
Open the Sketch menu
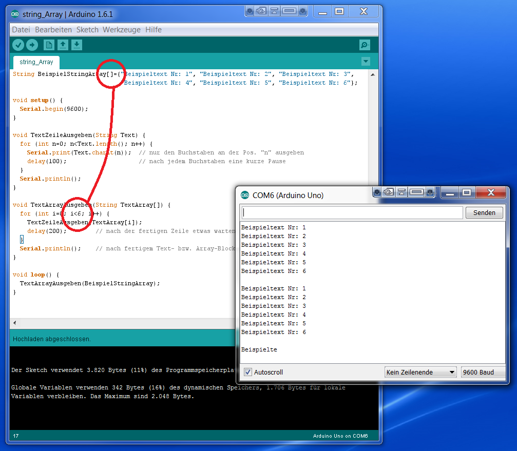pos(87,30)
